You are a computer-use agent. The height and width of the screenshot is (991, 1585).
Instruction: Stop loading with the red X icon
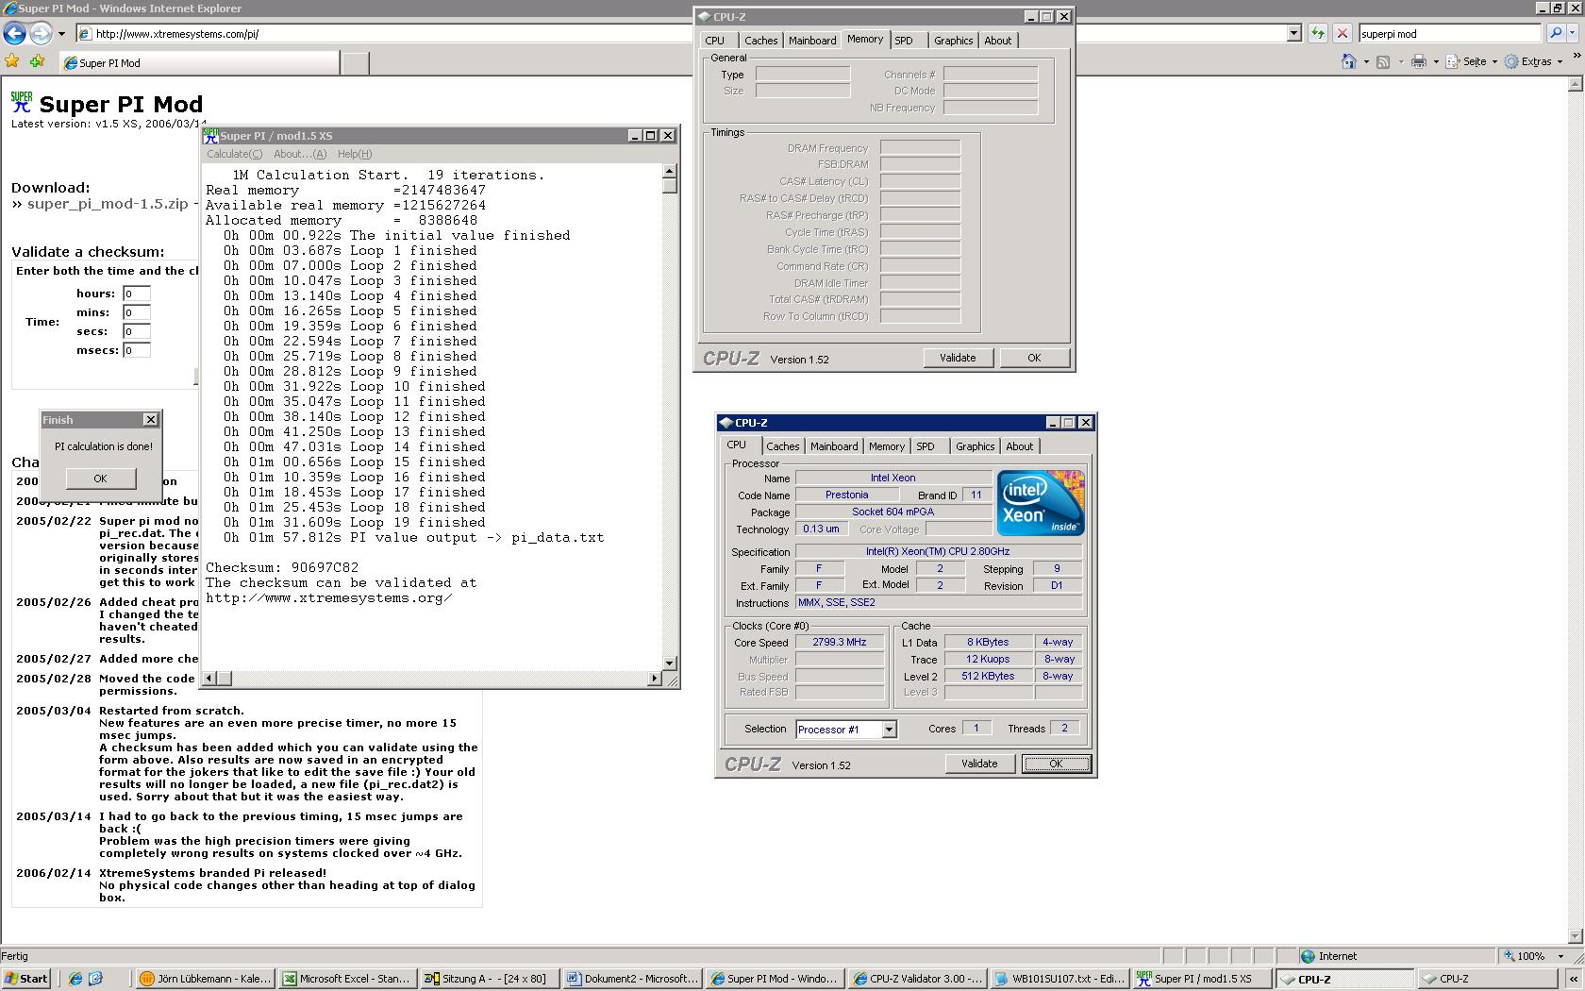[x=1343, y=33]
